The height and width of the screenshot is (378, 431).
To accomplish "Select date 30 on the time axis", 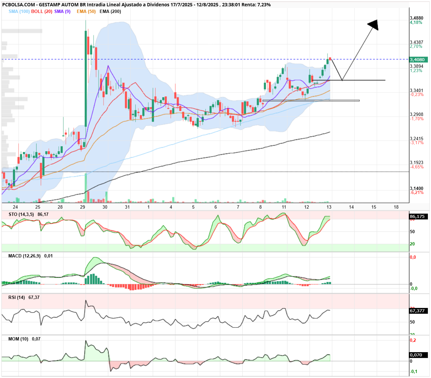I will click(x=105, y=207).
